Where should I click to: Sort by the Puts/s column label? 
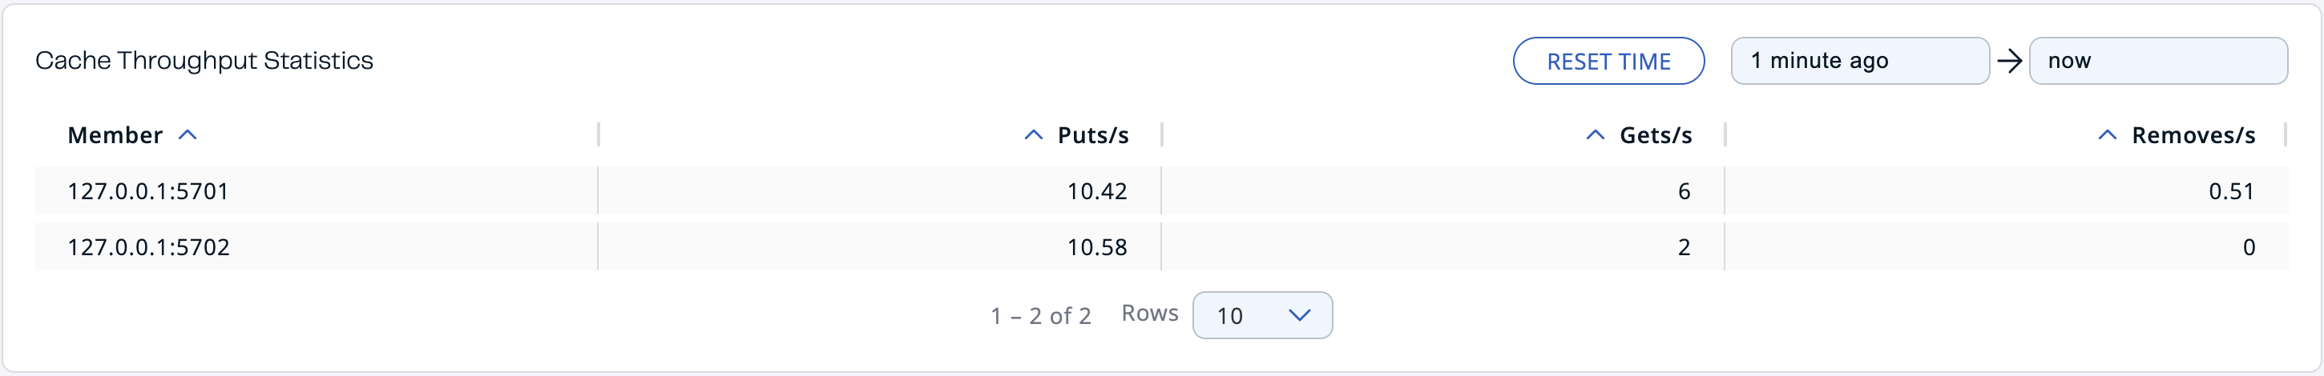pos(1092,135)
